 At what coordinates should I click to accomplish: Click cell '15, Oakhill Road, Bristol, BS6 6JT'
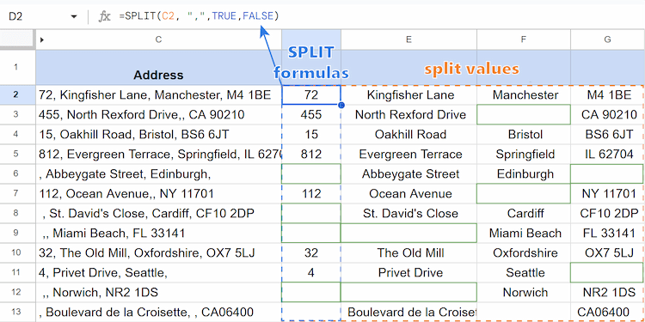(158, 134)
